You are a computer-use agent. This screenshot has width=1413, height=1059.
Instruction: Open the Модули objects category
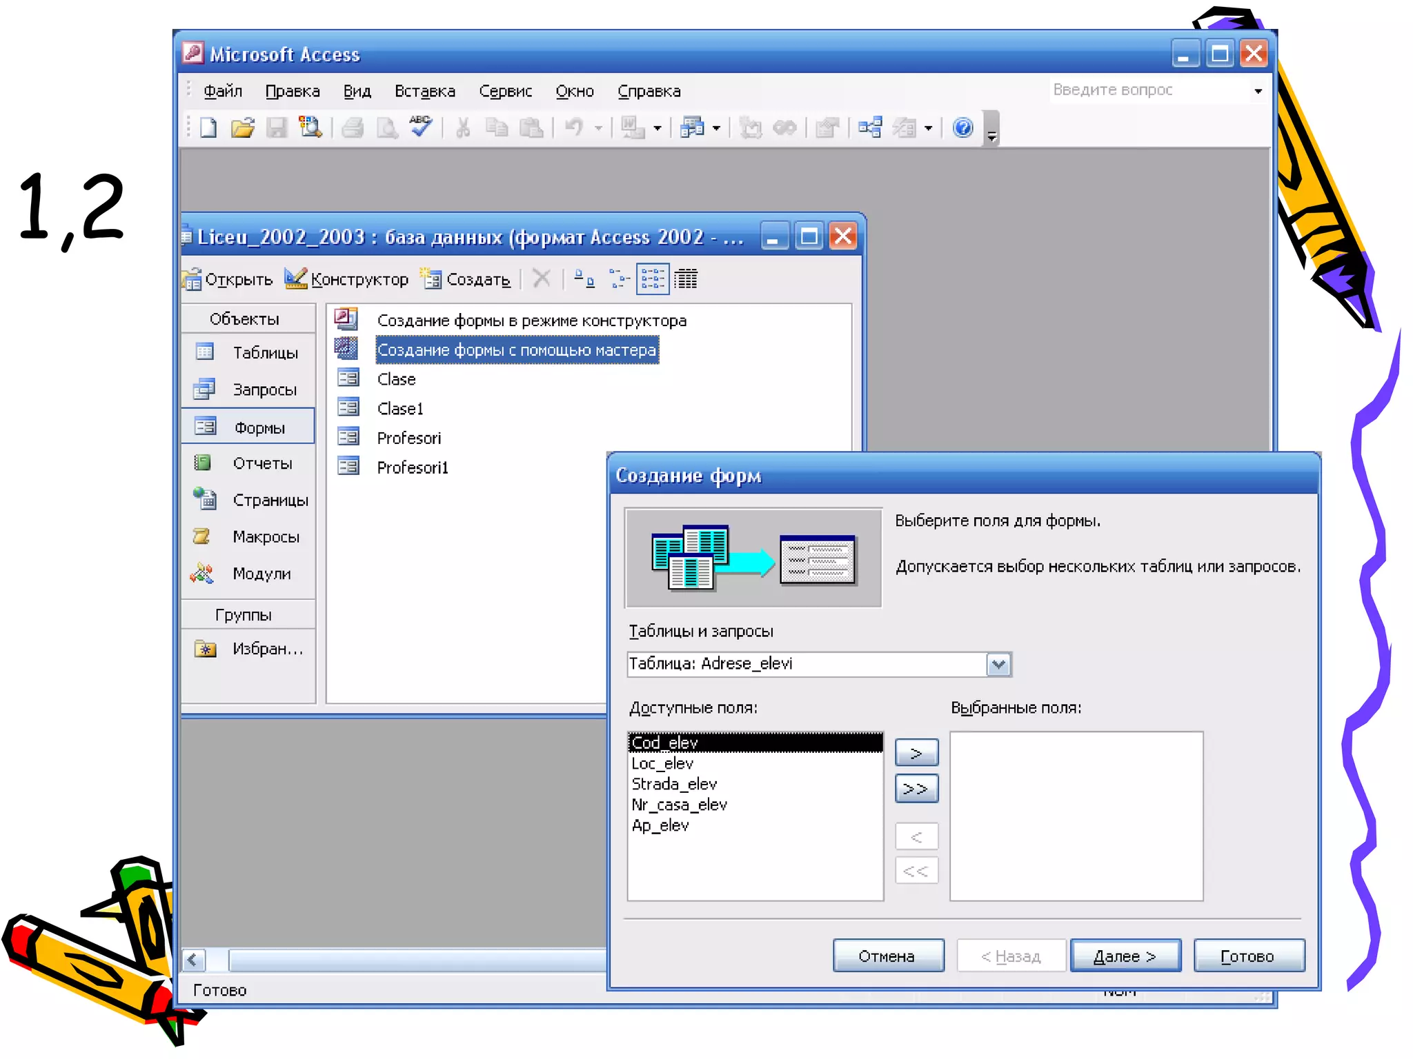tap(261, 574)
